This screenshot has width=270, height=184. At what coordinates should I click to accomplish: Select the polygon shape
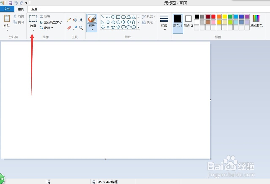pos(129,17)
